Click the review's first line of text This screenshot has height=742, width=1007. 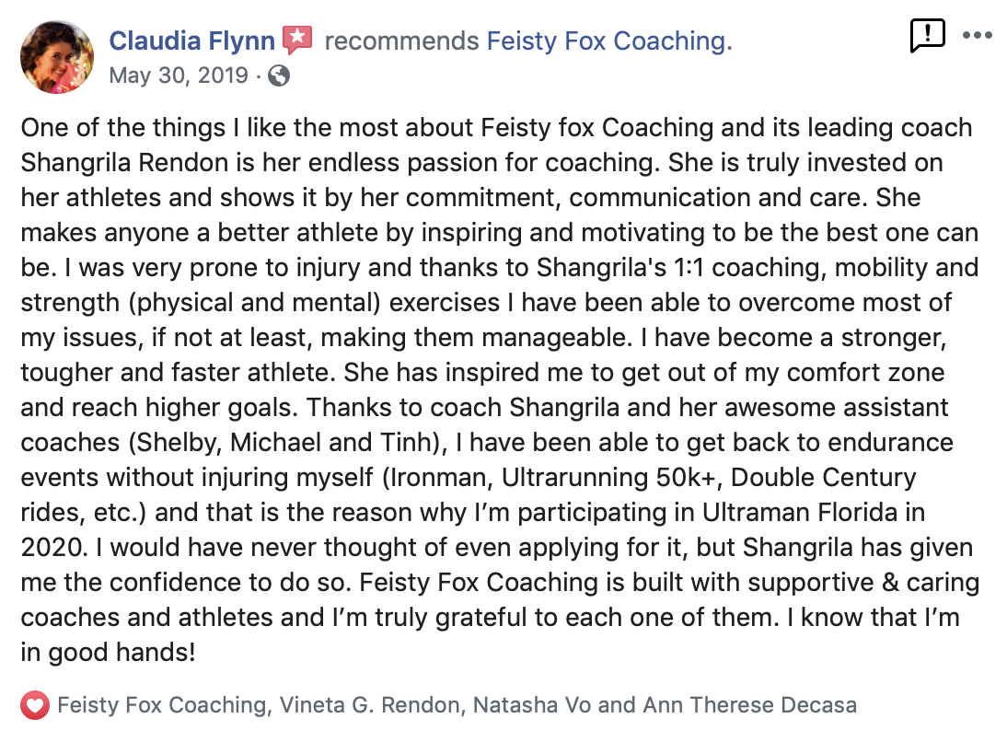coord(496,128)
